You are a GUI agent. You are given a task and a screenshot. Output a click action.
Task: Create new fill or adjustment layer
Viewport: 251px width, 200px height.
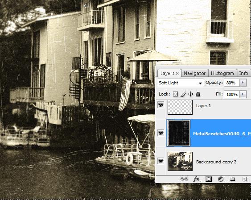(x=221, y=179)
